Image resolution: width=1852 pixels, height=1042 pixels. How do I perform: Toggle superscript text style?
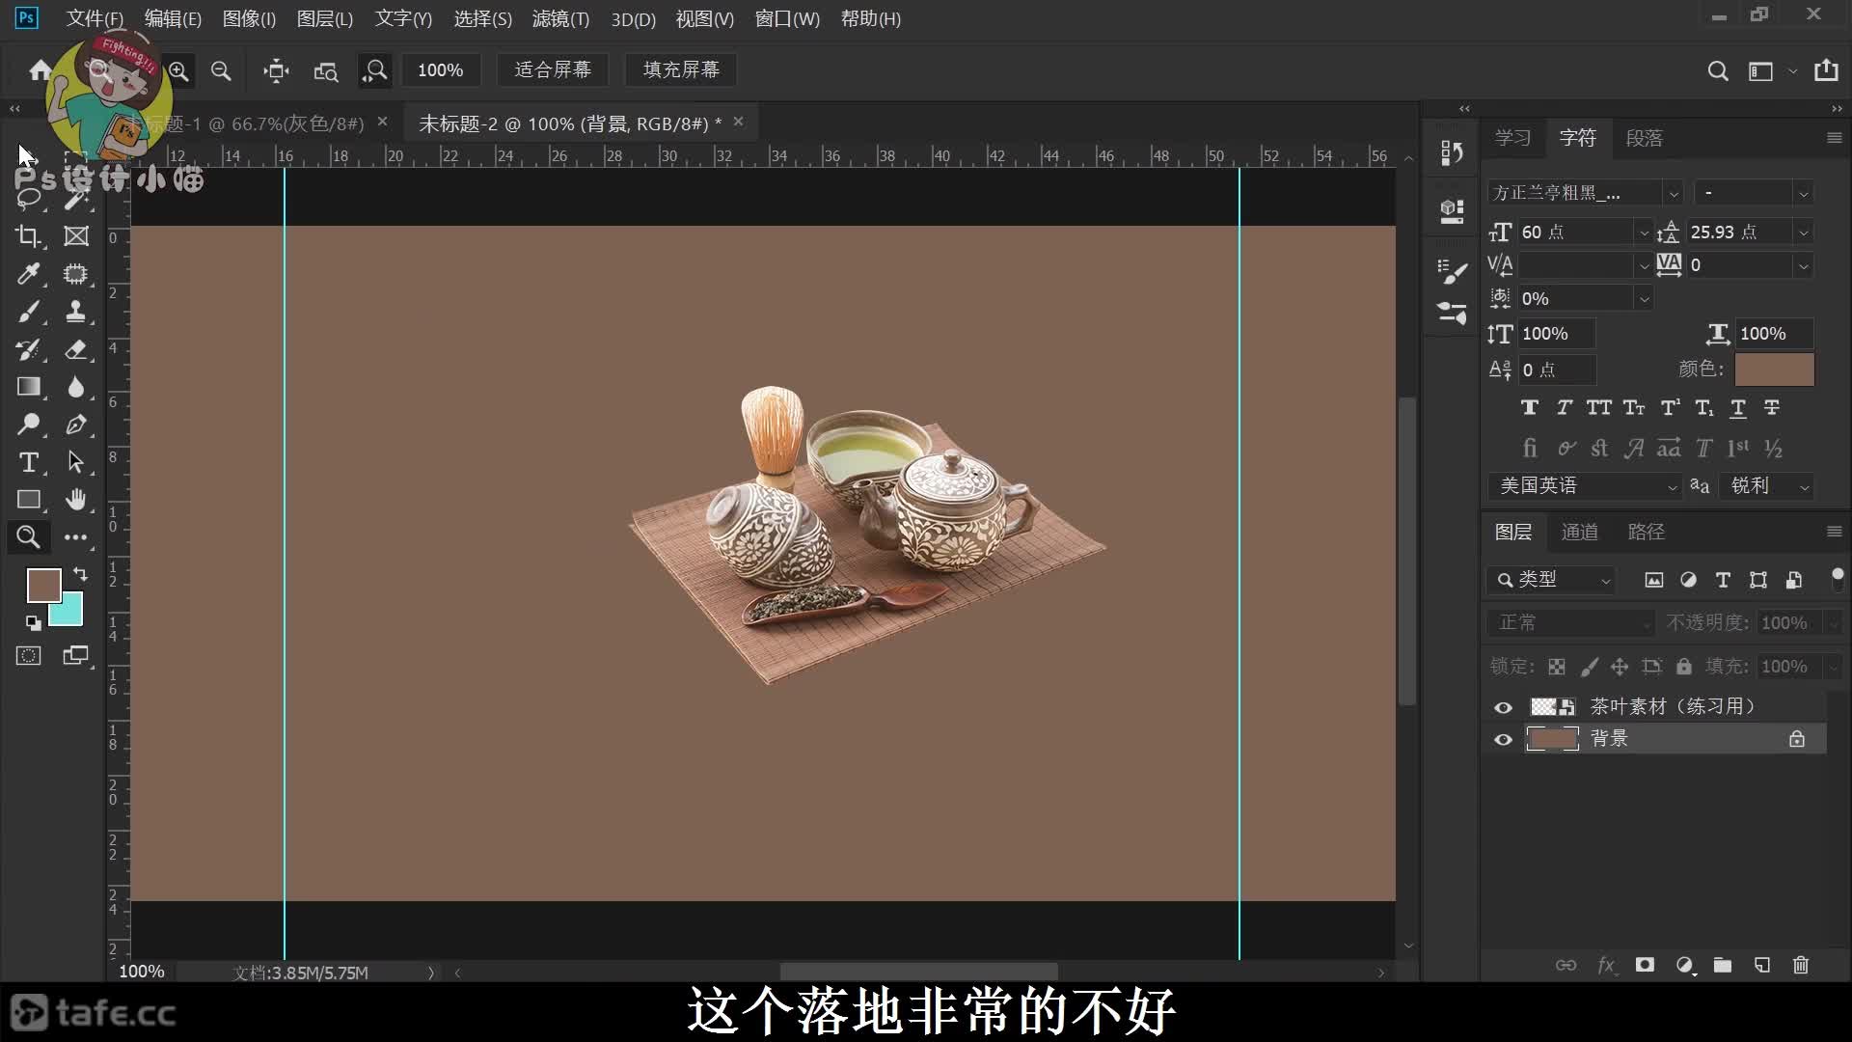[1670, 408]
